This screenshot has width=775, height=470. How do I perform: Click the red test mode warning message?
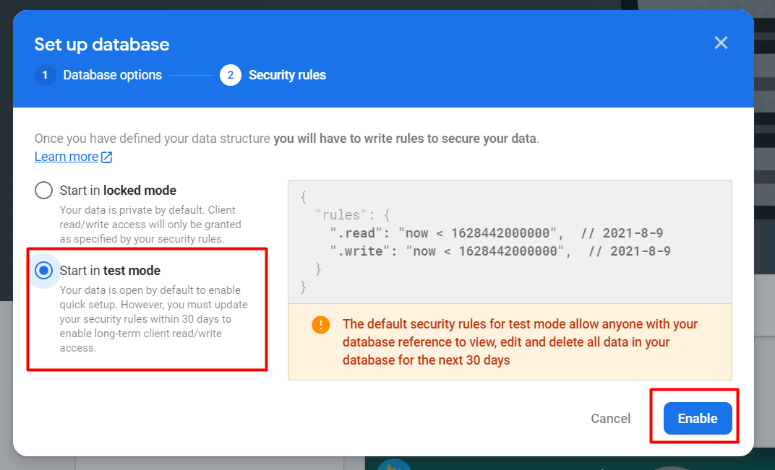pyautogui.click(x=519, y=342)
